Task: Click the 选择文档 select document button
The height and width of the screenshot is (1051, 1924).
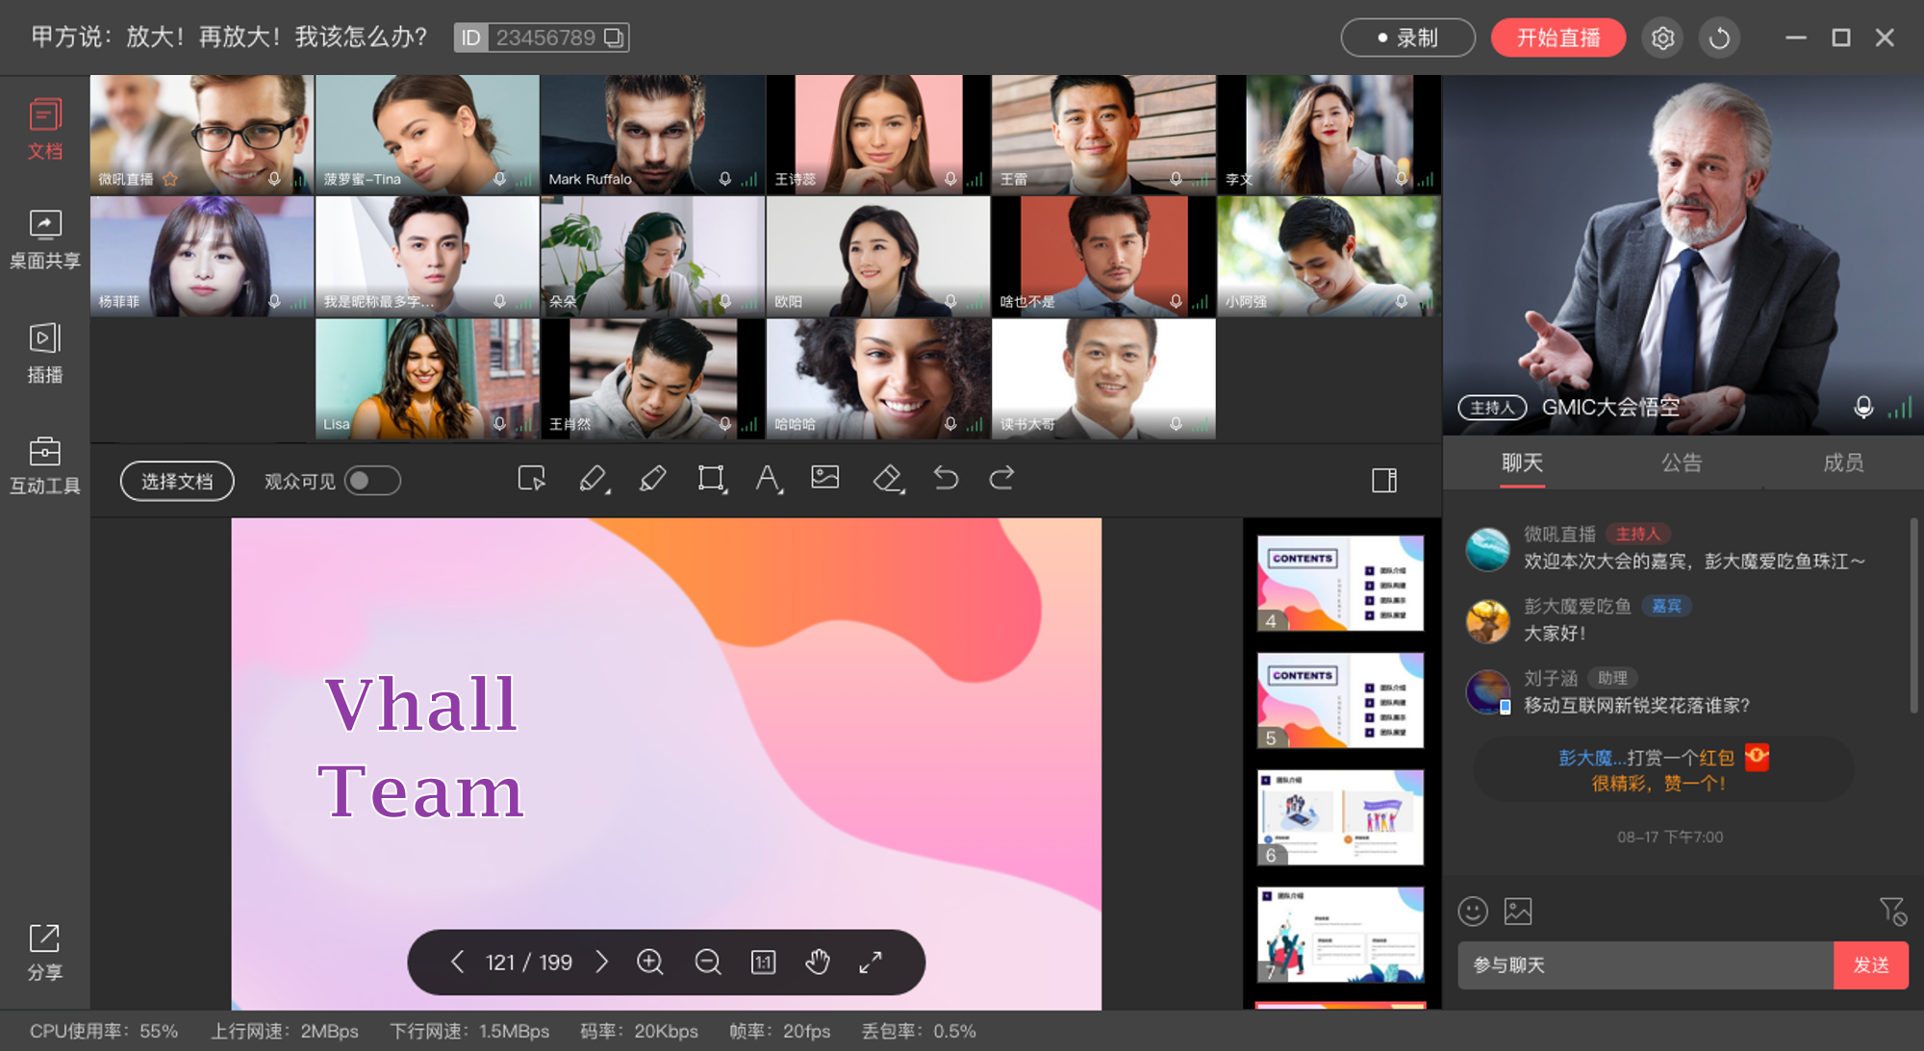Action: click(177, 481)
